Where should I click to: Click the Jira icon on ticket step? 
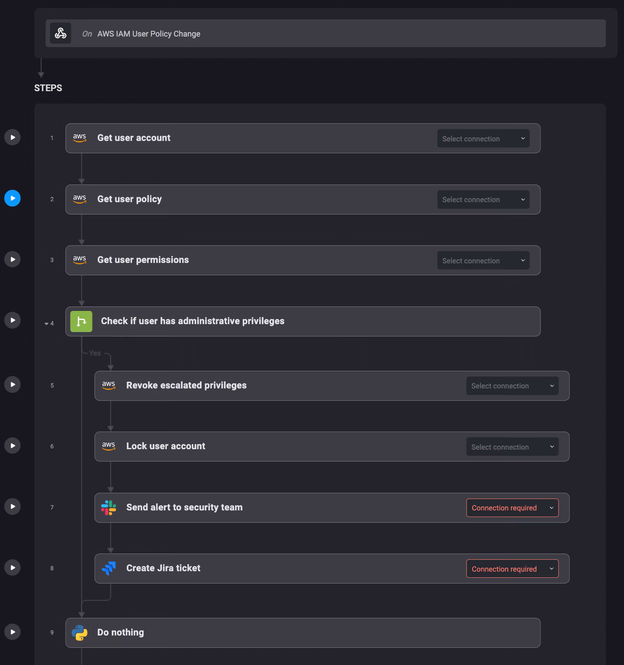tap(109, 569)
